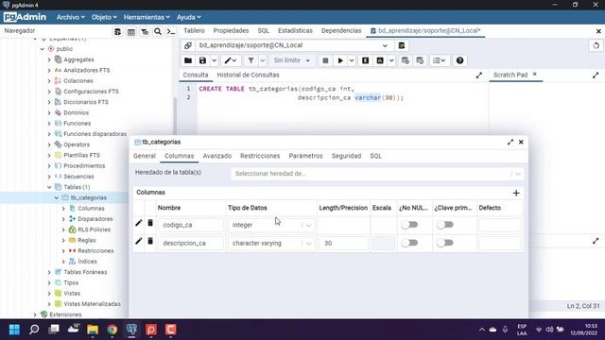Open Google Chrome from the taskbar
This screenshot has height=340, width=605.
coord(112,330)
